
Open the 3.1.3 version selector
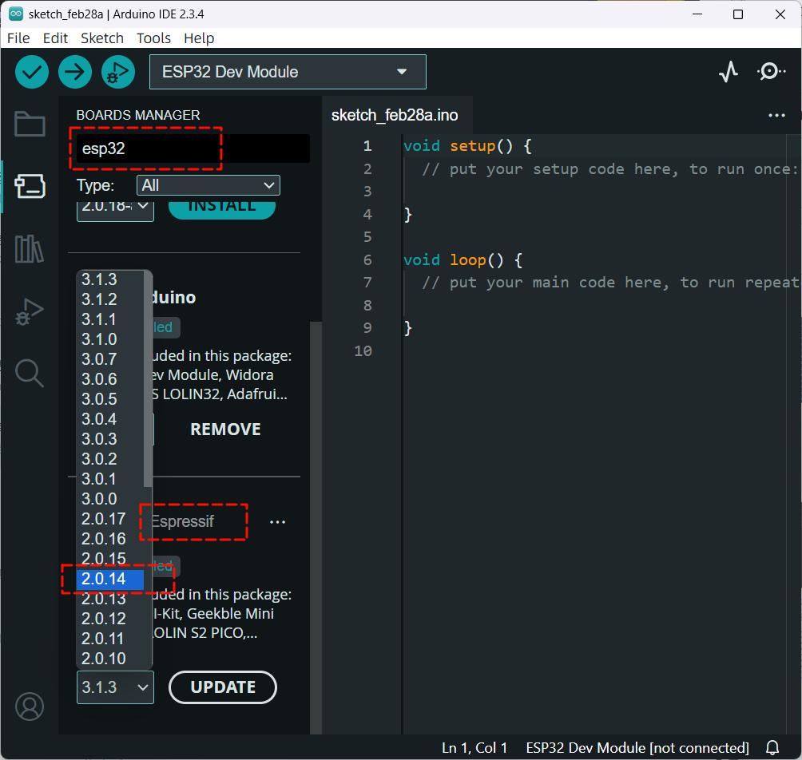(115, 687)
